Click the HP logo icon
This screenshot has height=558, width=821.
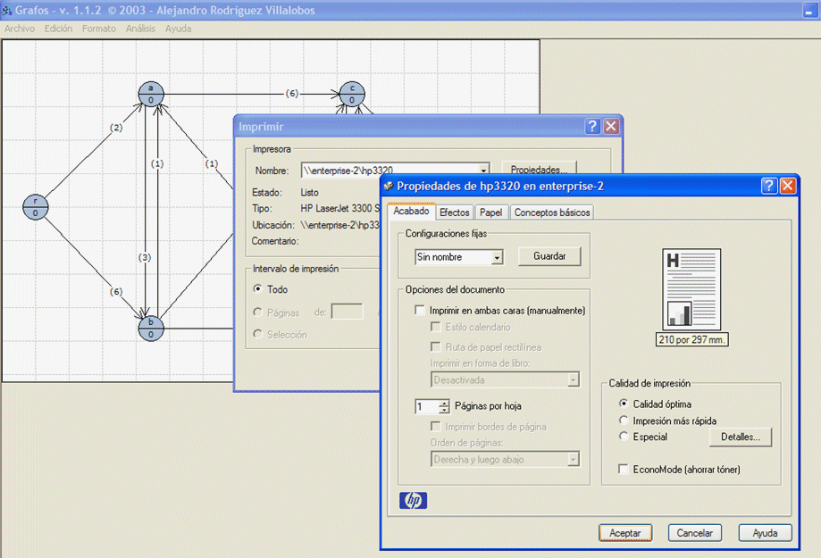(414, 500)
